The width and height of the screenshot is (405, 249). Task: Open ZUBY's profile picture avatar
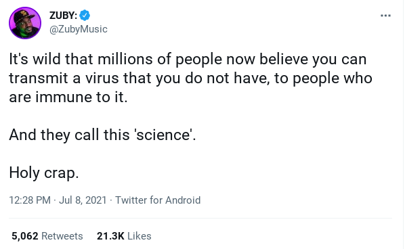tap(25, 23)
